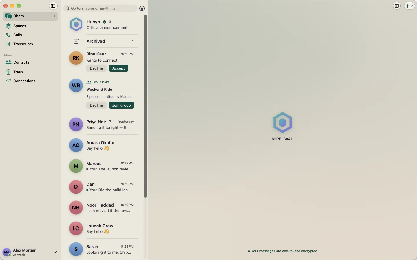This screenshot has height=260, width=417.
Task: Click the Archived count badge
Action: (133, 41)
